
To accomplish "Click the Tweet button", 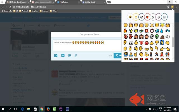I will 117,55.
